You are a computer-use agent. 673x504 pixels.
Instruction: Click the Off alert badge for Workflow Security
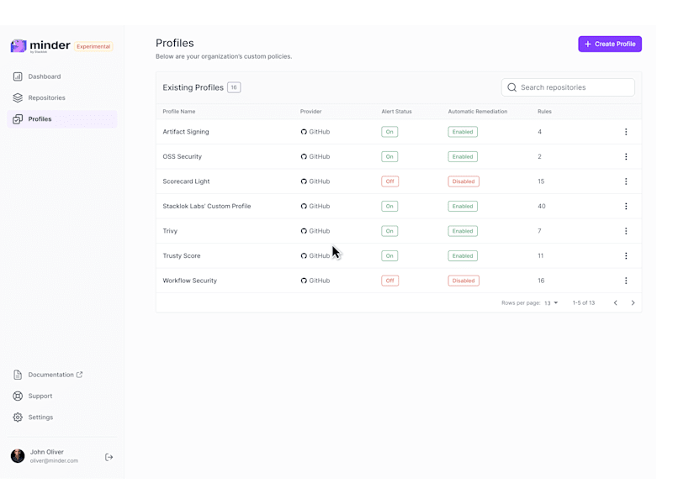[389, 281]
